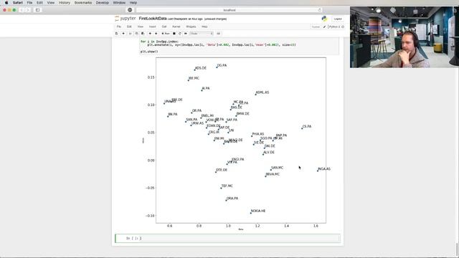
Task: Open the Apple menu
Action: pos(6,3)
